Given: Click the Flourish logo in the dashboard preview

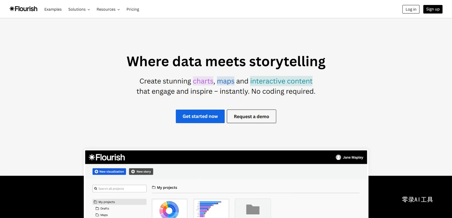Looking at the screenshot, I should (x=107, y=157).
